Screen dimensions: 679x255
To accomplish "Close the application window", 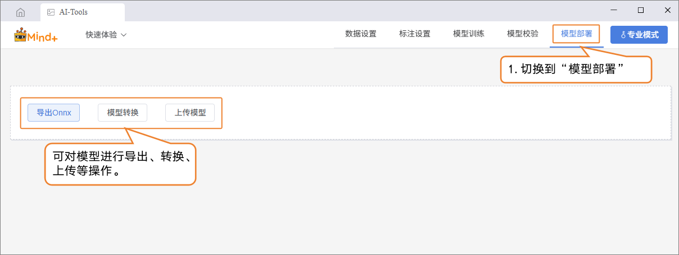I will point(667,10).
